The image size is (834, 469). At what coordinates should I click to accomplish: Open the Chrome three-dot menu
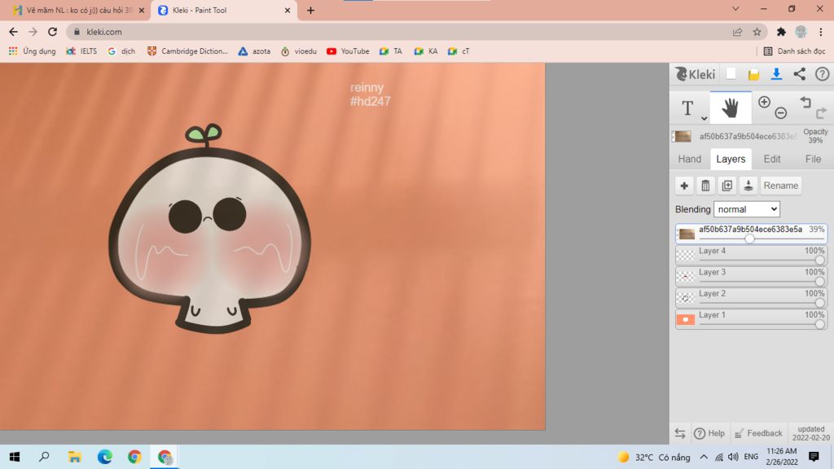(x=821, y=32)
